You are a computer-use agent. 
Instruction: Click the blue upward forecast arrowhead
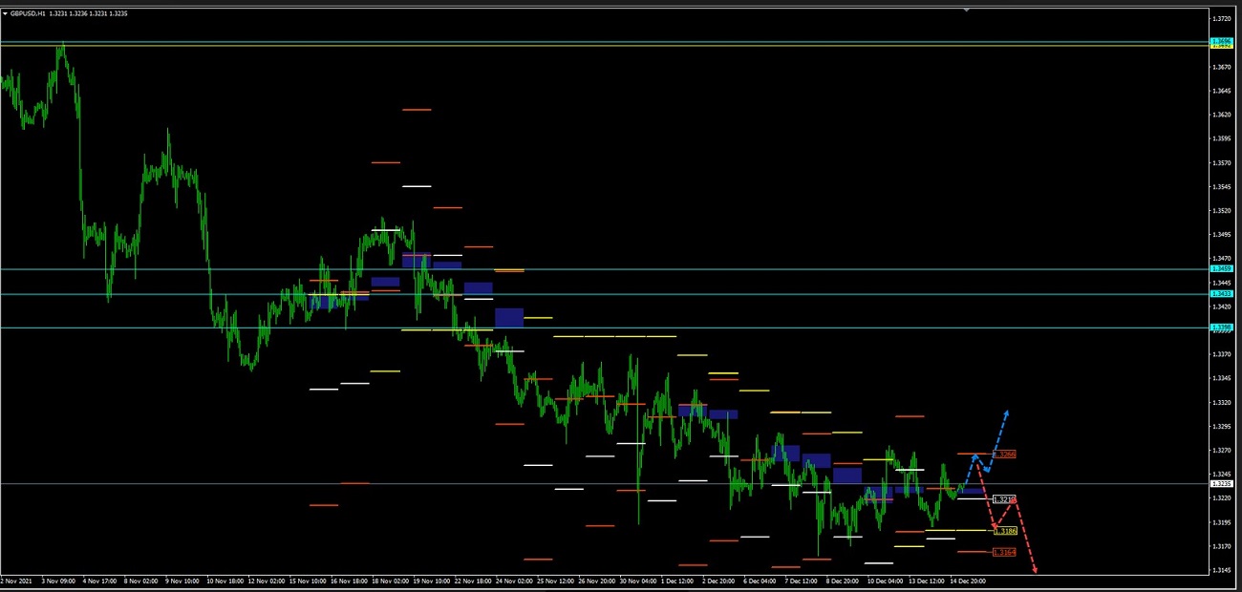[1006, 413]
